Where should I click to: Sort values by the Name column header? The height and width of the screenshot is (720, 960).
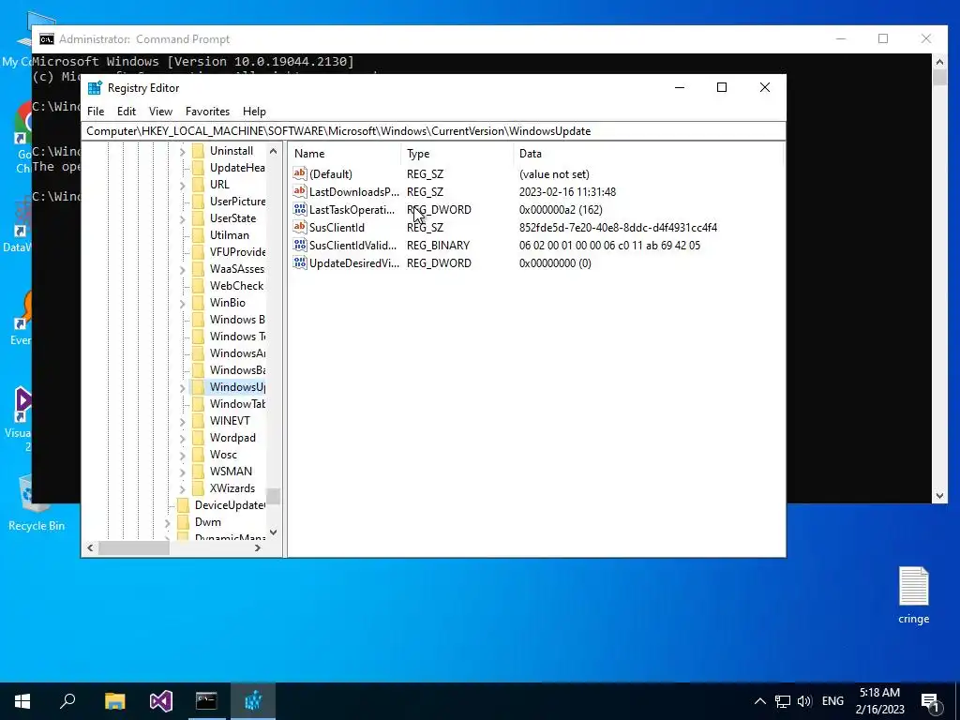pyautogui.click(x=345, y=154)
